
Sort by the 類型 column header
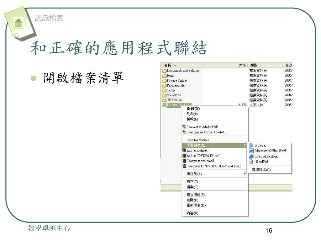[265, 65]
